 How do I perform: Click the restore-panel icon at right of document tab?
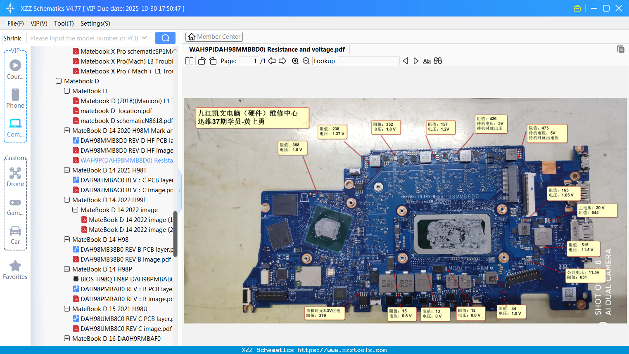tap(621, 49)
